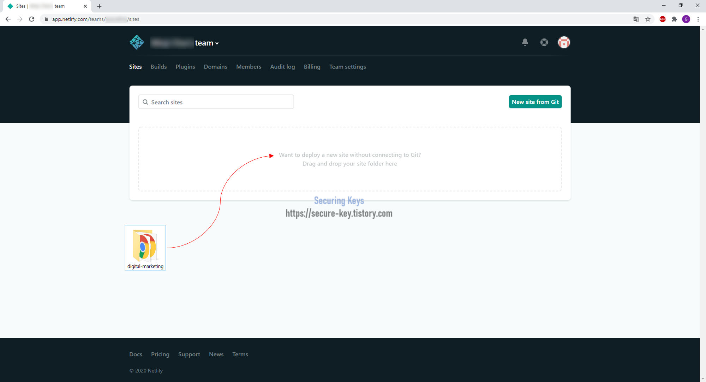Open the Chrome extensions puzzle icon

[x=674, y=19]
